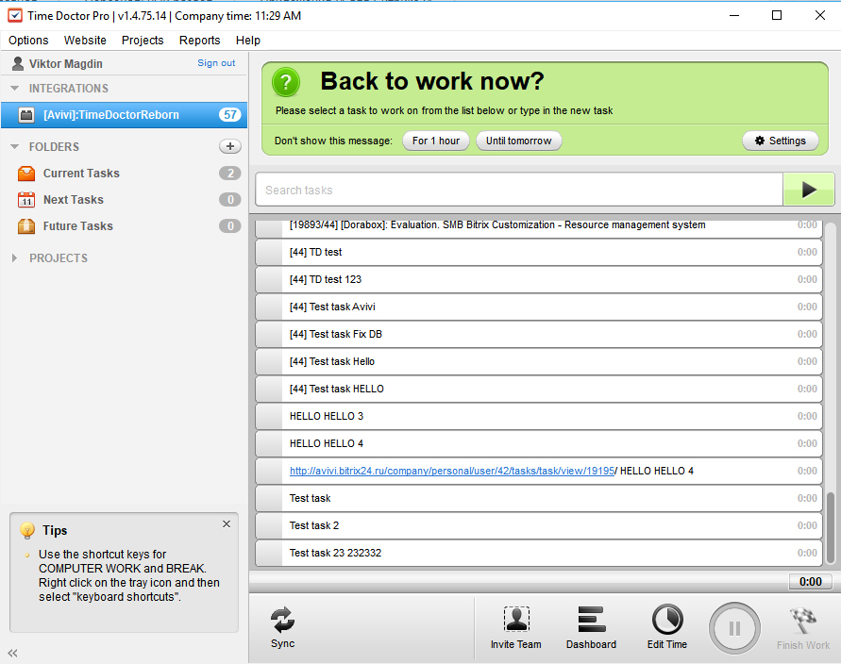
Task: Click the Tips lightbulb icon
Action: (26, 531)
